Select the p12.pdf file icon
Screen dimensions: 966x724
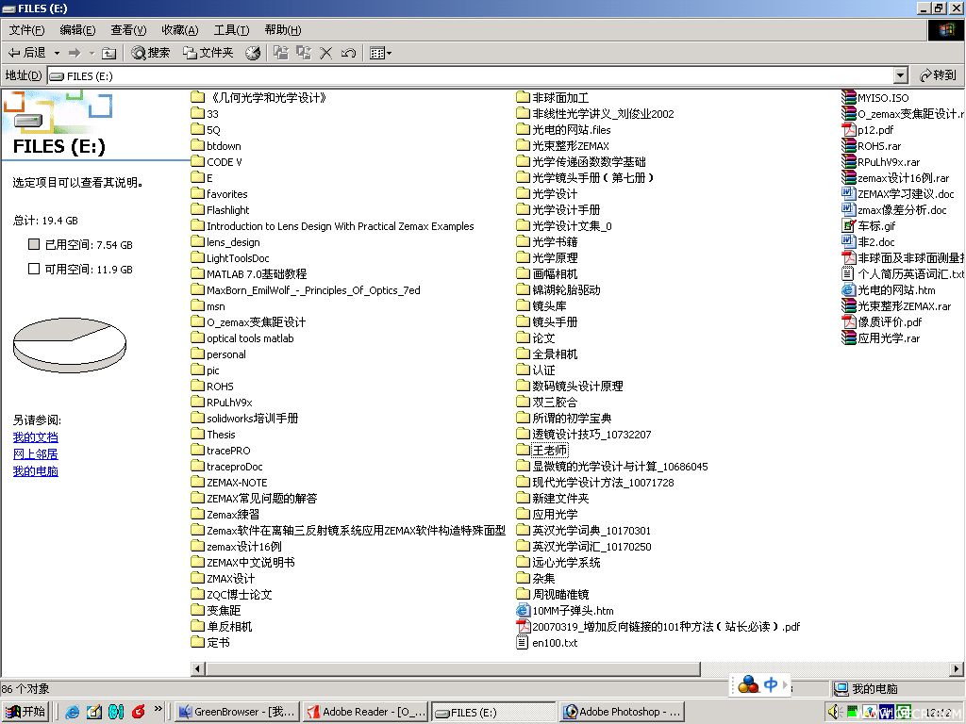tap(848, 129)
